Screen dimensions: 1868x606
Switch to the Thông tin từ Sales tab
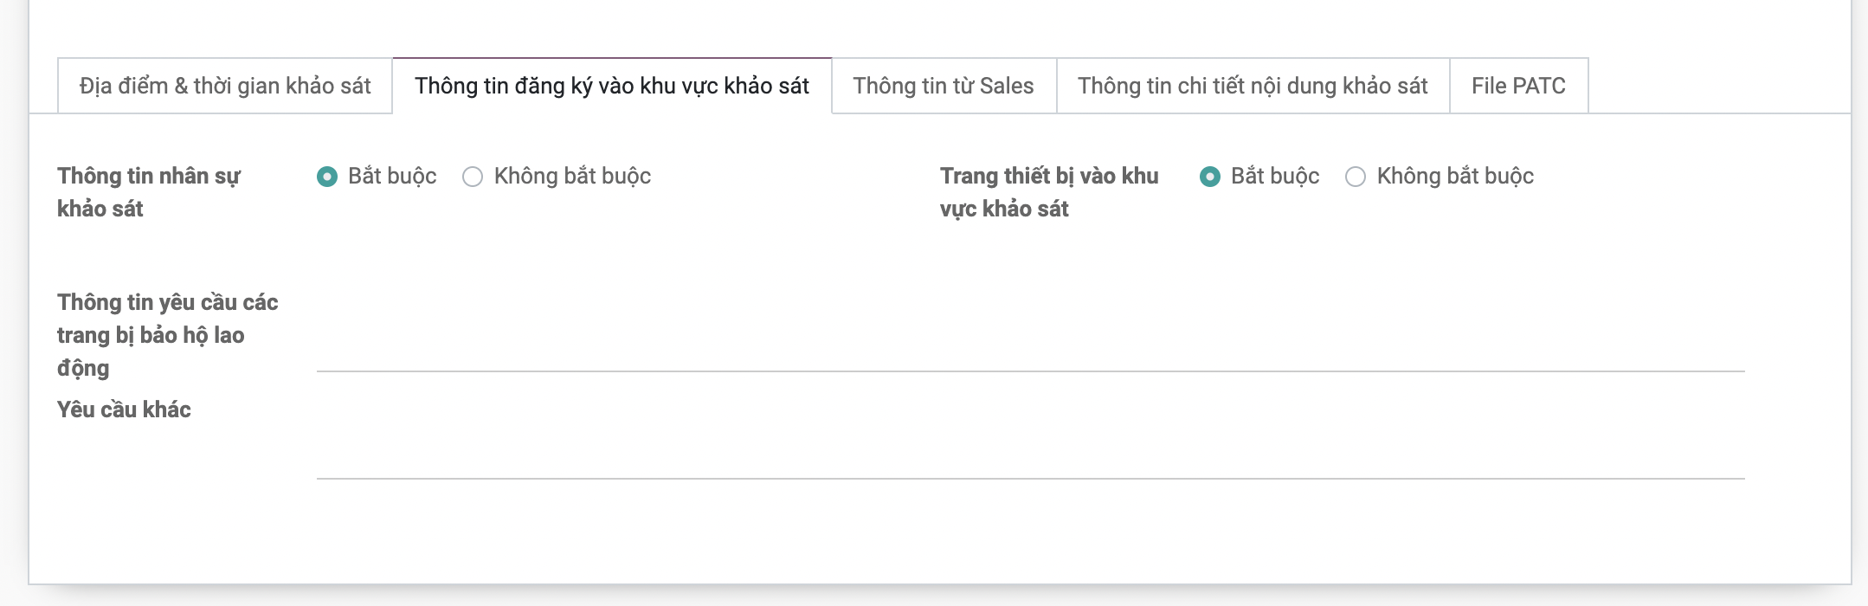point(943,86)
